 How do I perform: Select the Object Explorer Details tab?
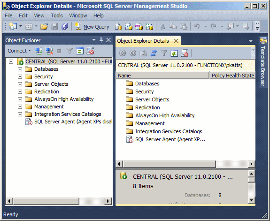[143, 41]
